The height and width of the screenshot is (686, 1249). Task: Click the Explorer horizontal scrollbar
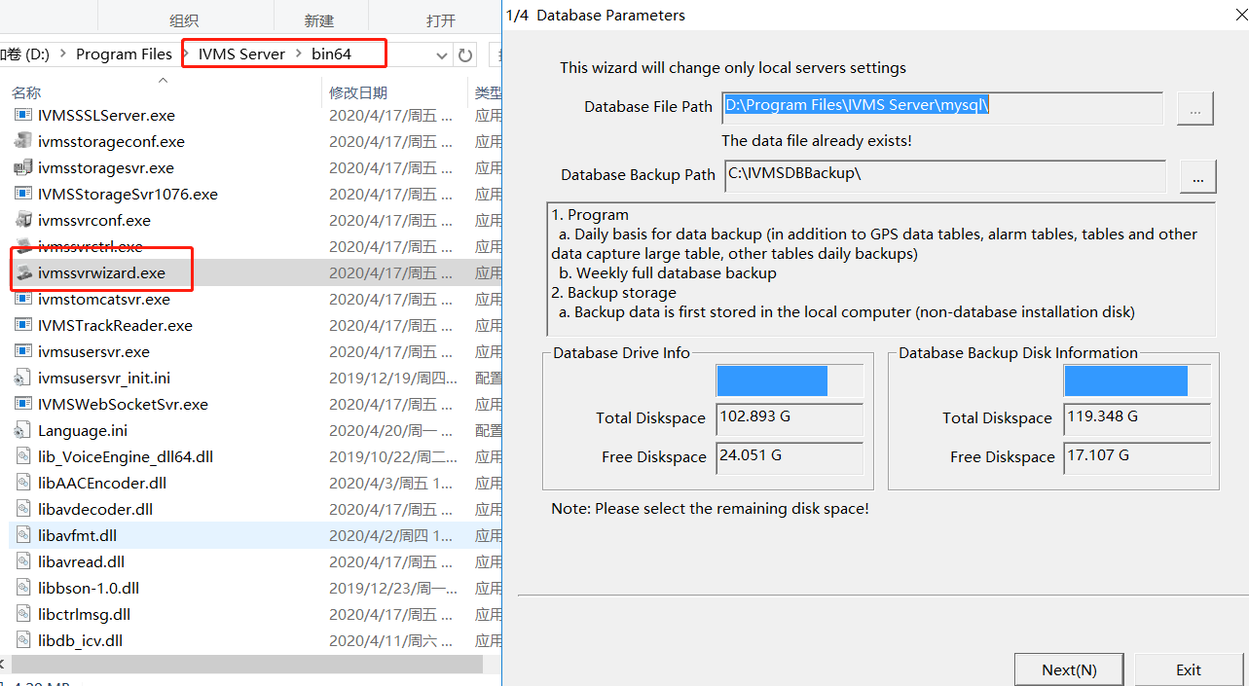[x=245, y=664]
